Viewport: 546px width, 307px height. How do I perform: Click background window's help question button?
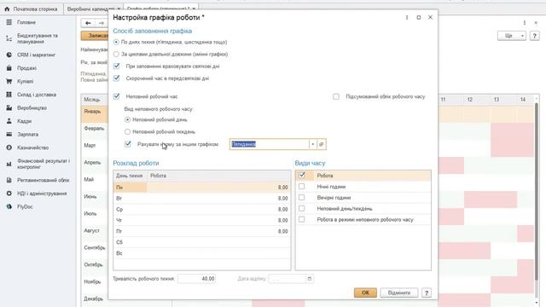[535, 36]
